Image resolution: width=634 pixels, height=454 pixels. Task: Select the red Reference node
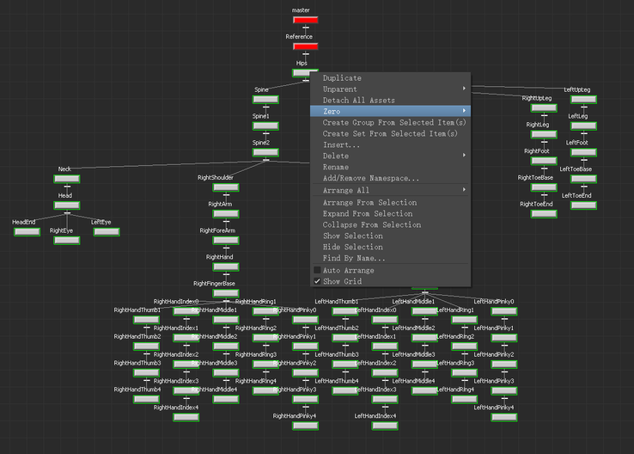click(x=305, y=46)
